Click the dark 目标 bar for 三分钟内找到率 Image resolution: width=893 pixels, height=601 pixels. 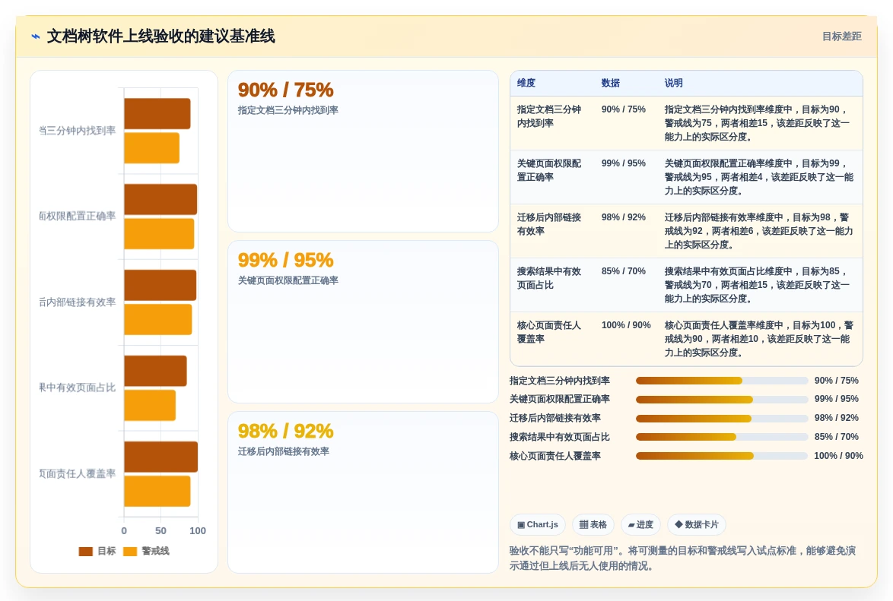(157, 114)
